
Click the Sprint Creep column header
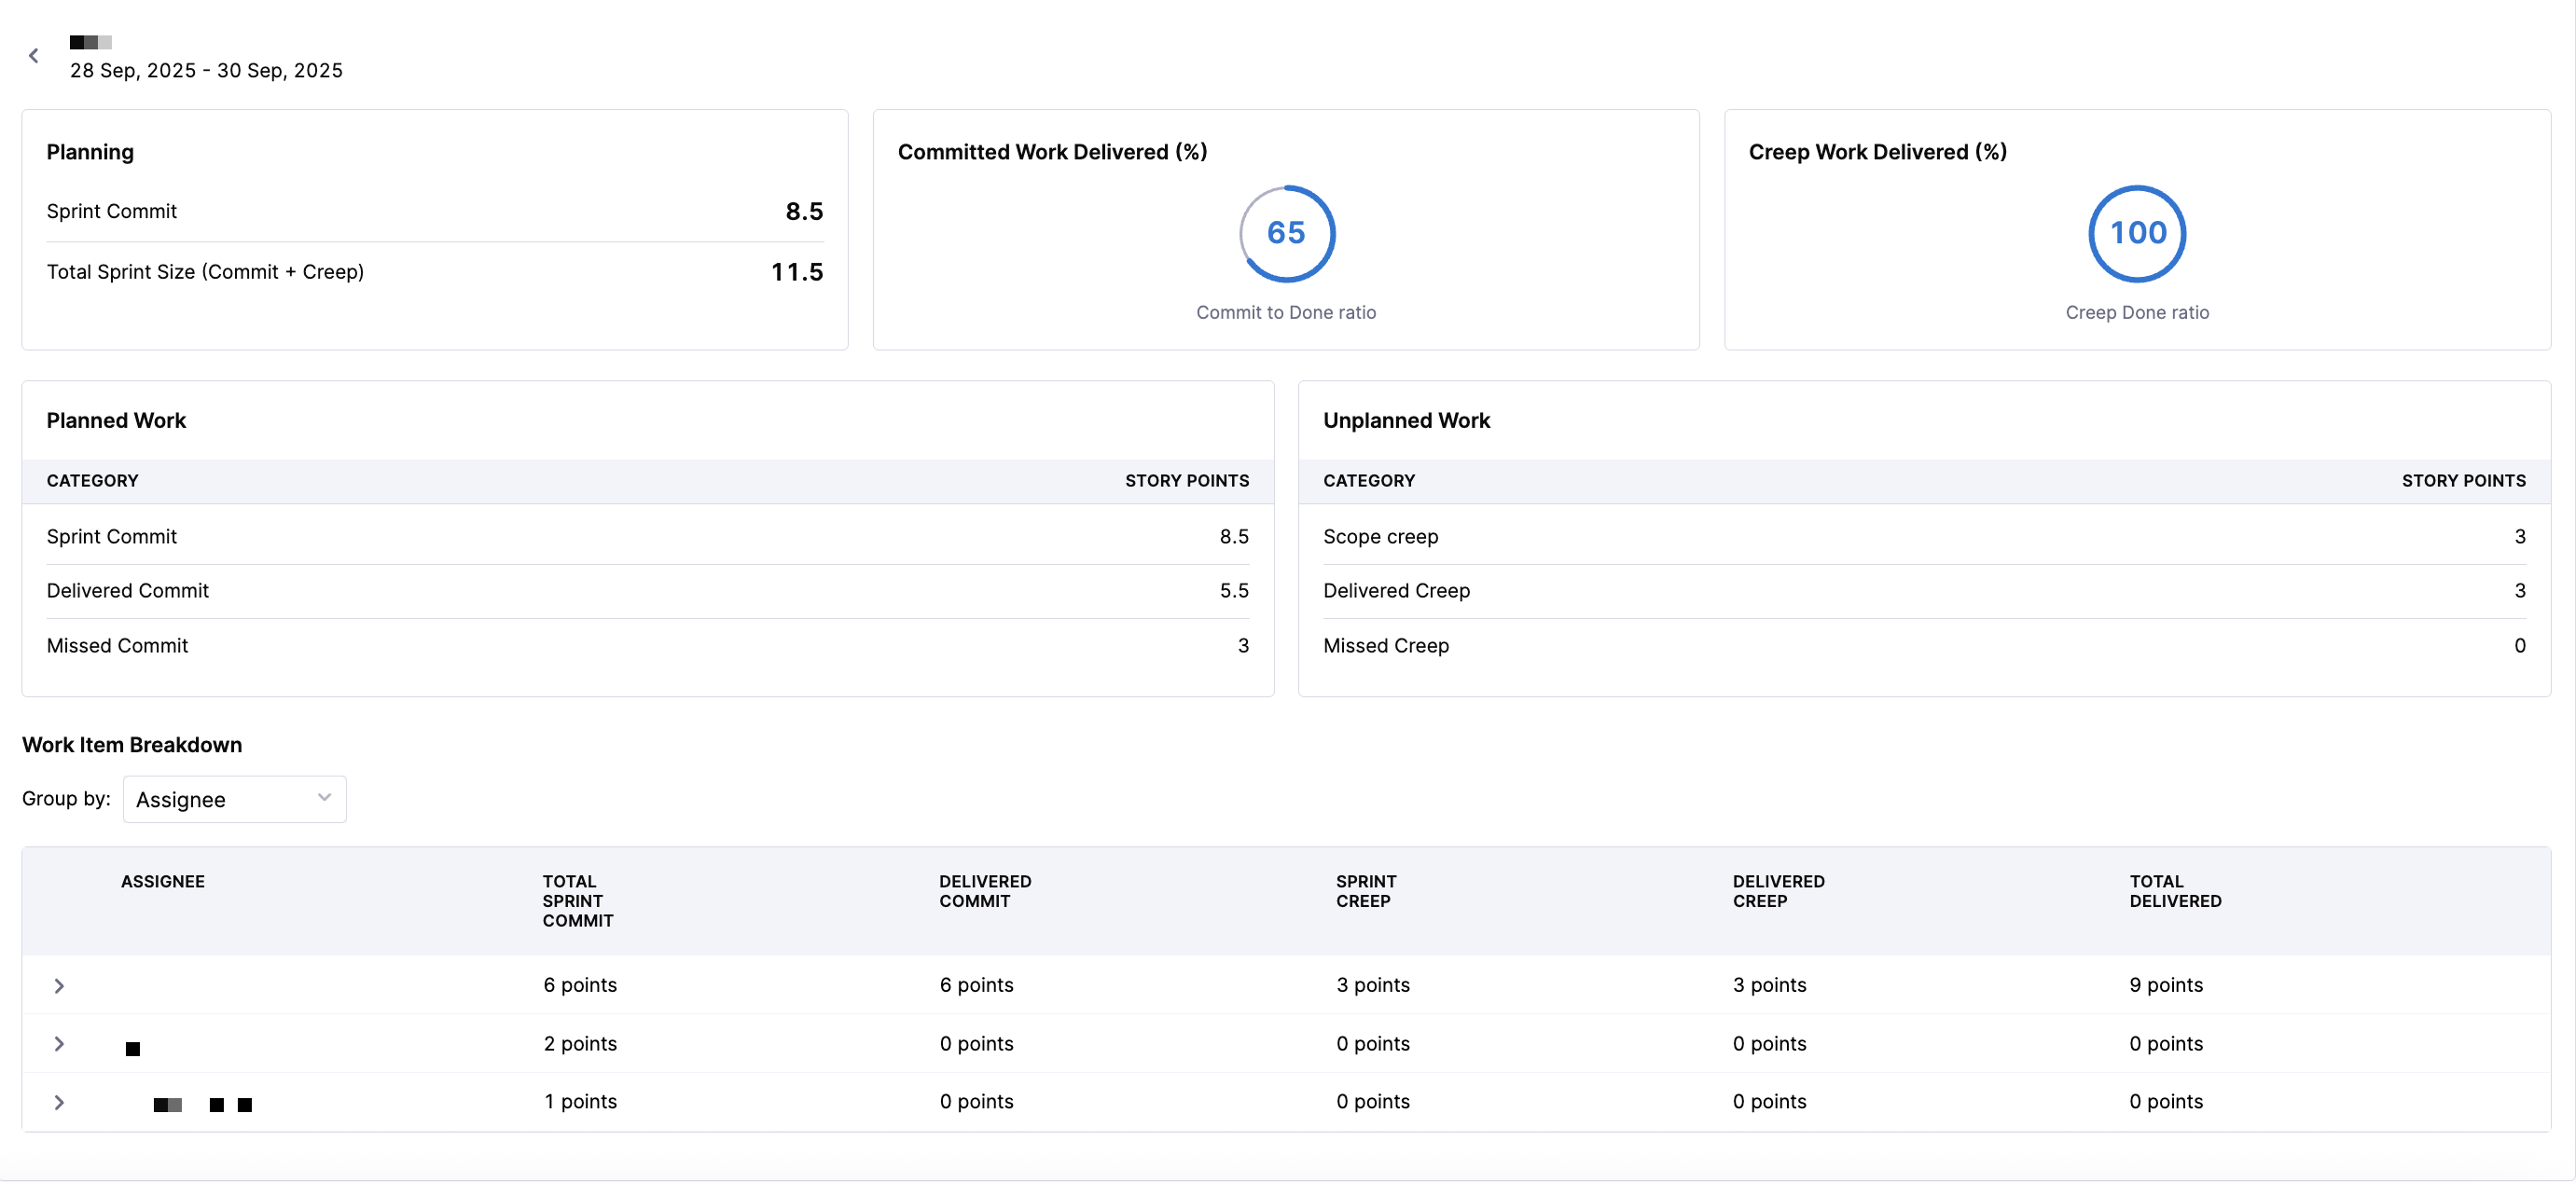click(1365, 891)
